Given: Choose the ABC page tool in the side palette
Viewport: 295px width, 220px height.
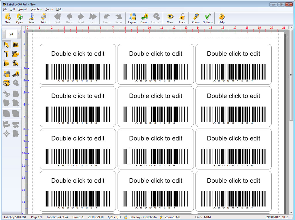Looking at the screenshot, I should tap(6, 63).
